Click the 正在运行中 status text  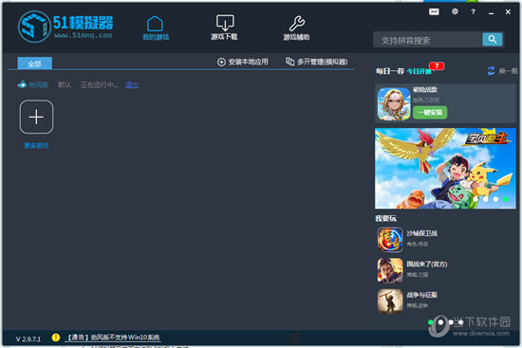click(x=100, y=84)
